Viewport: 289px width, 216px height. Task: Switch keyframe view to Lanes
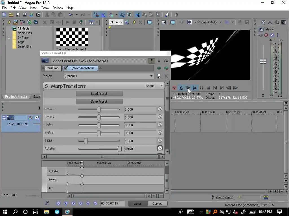[137, 204]
